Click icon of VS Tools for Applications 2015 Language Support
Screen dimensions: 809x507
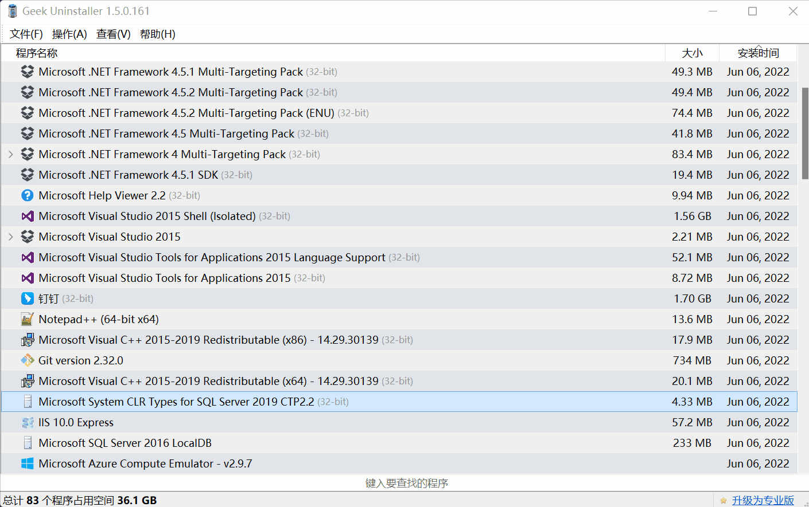click(x=27, y=257)
